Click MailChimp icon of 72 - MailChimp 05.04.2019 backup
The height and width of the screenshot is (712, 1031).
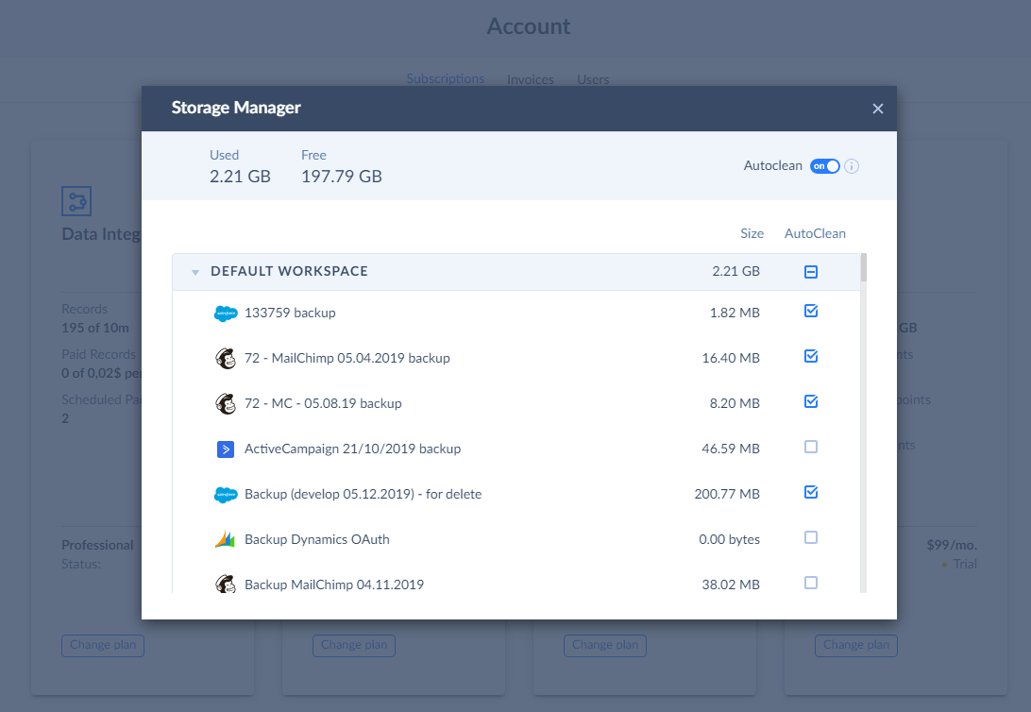click(x=226, y=358)
